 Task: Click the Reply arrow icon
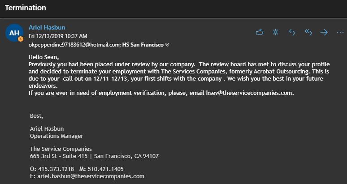click(x=292, y=32)
